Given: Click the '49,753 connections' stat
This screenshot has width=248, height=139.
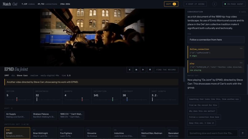Looking at the screenshot, I should coord(47,4).
